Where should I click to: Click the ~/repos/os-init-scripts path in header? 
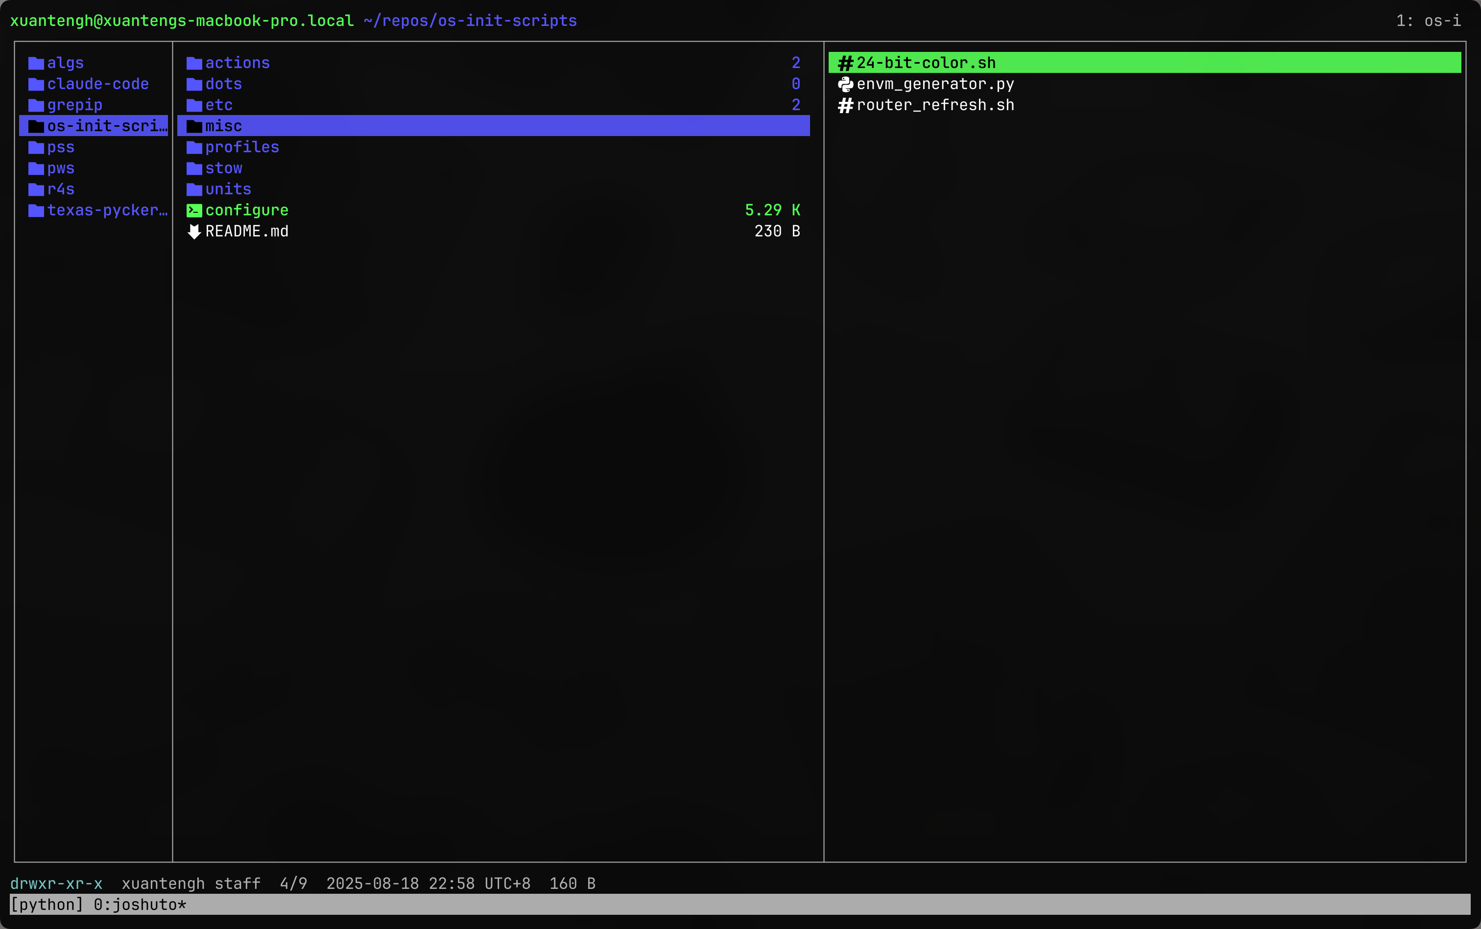coord(470,21)
